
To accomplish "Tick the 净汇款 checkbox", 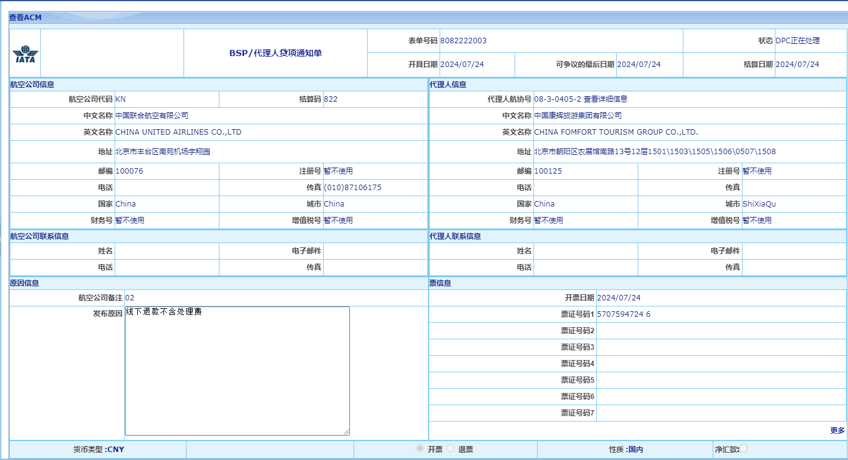I will [743, 448].
